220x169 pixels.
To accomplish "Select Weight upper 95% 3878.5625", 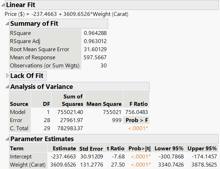I will [x=204, y=165].
